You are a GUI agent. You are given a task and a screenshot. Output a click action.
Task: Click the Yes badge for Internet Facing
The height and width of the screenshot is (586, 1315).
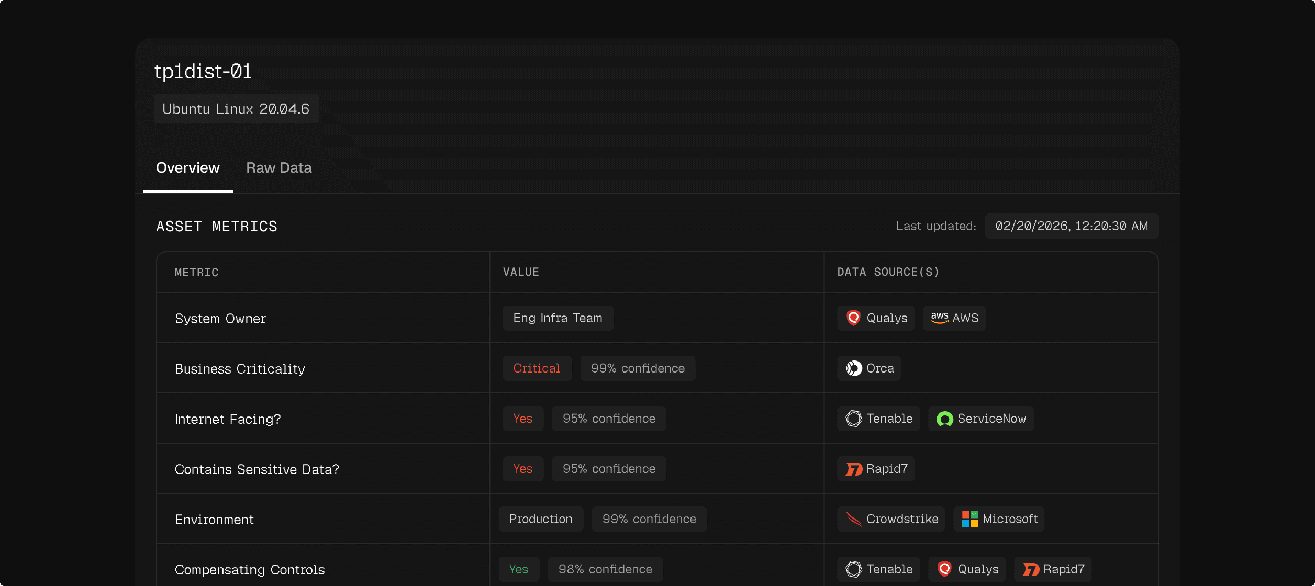tap(522, 419)
